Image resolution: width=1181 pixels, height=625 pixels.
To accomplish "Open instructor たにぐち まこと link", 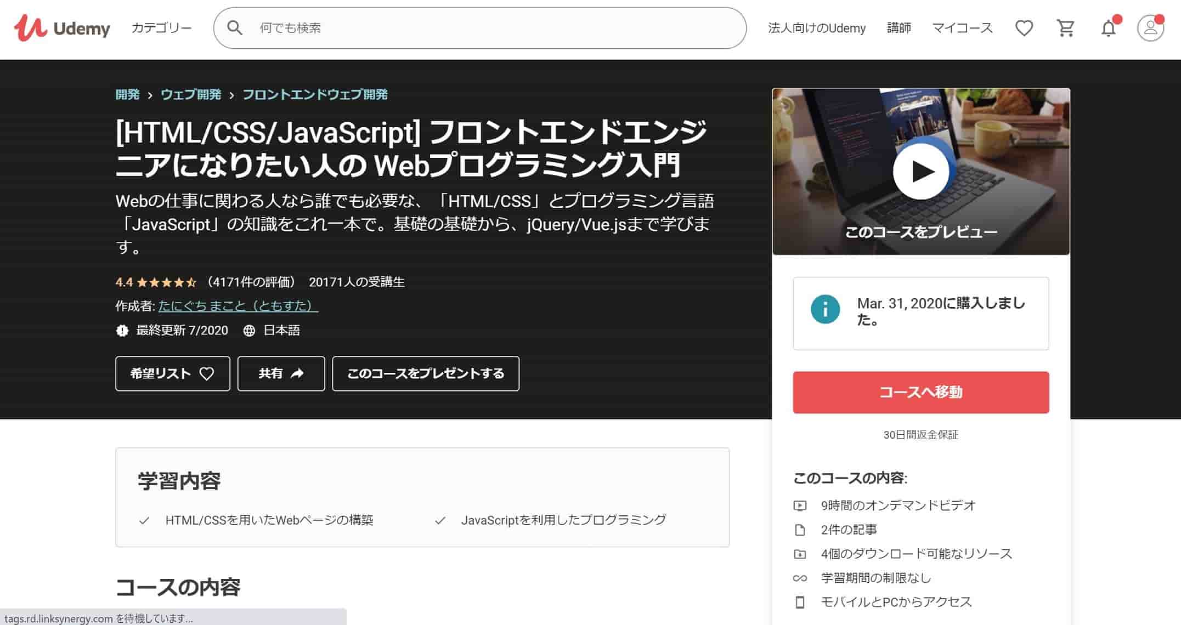I will [238, 306].
